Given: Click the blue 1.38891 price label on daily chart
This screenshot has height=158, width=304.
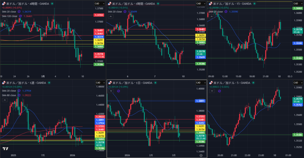Looking at the screenshot, I should coord(200,101).
